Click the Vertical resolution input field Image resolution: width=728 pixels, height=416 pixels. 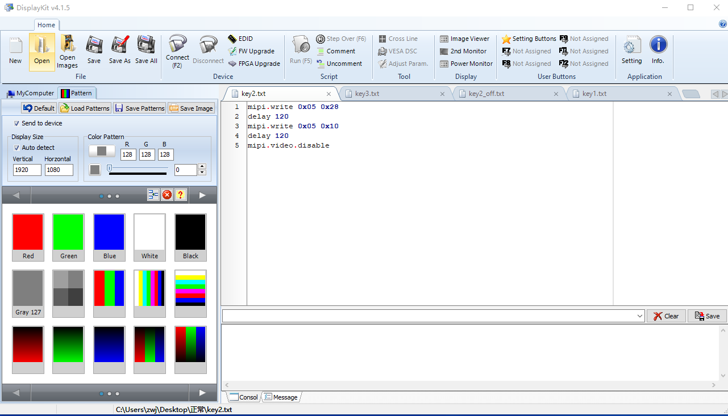click(27, 170)
